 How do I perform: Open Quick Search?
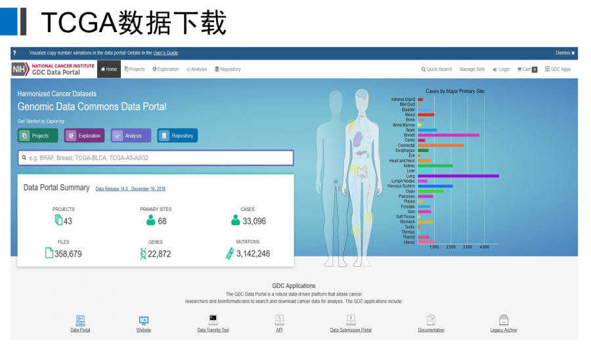pyautogui.click(x=437, y=69)
